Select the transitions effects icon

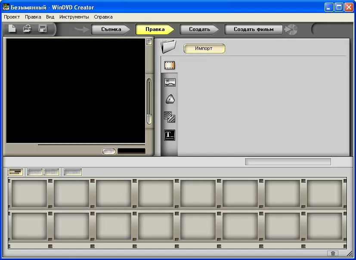[x=170, y=117]
